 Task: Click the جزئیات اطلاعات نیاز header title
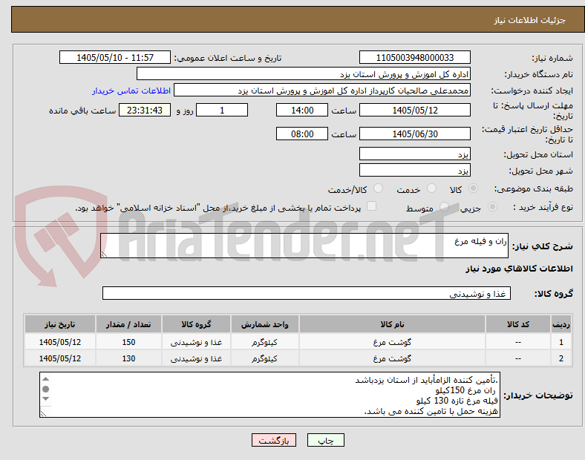click(x=530, y=20)
